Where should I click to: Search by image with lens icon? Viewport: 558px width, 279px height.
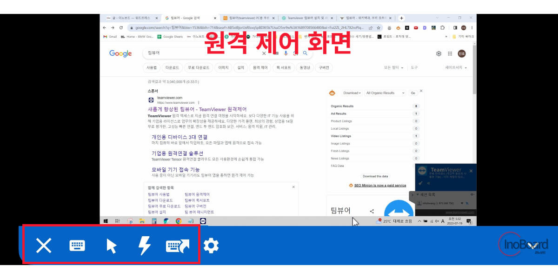(x=295, y=53)
